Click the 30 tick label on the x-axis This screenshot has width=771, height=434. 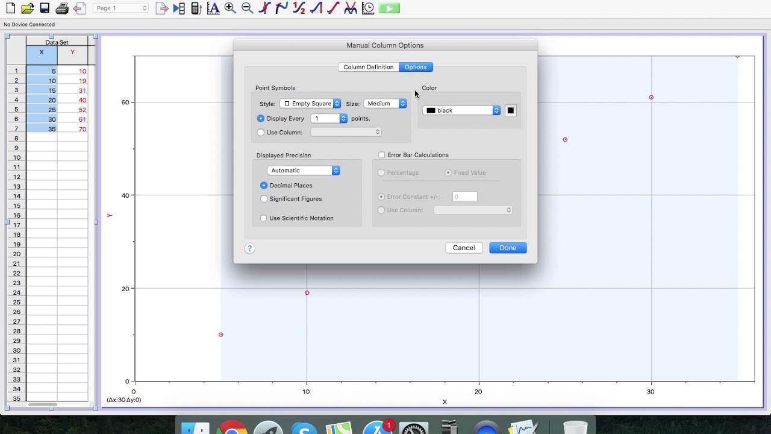[x=651, y=392]
